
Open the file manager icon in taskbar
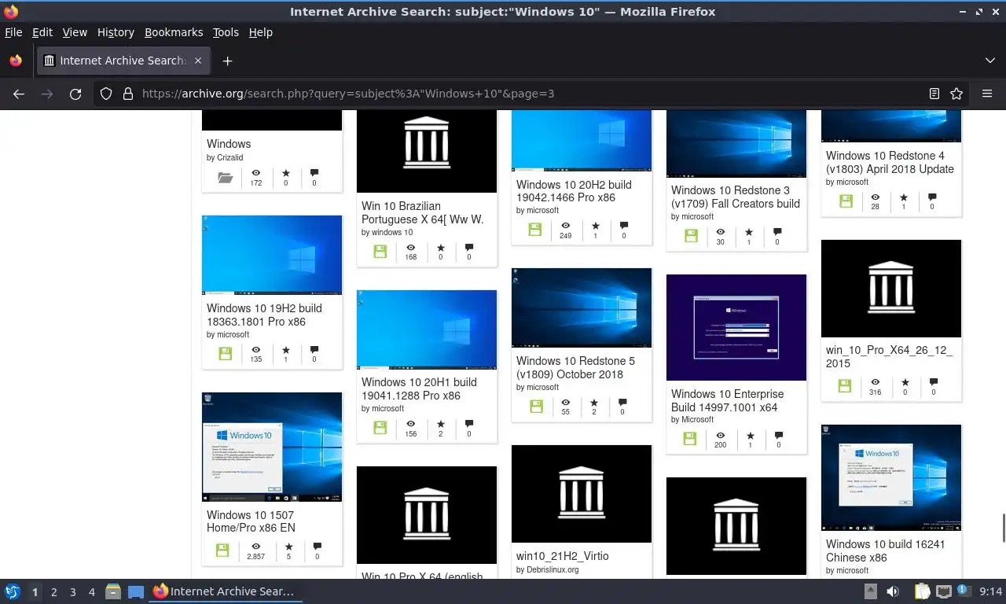point(112,591)
